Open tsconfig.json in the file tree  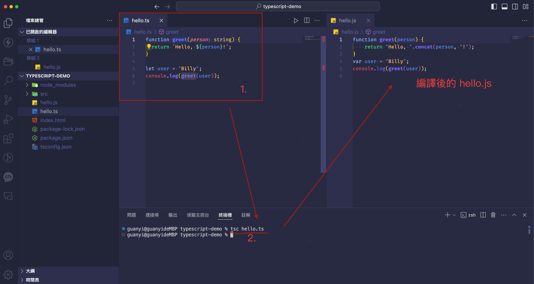(x=68, y=147)
